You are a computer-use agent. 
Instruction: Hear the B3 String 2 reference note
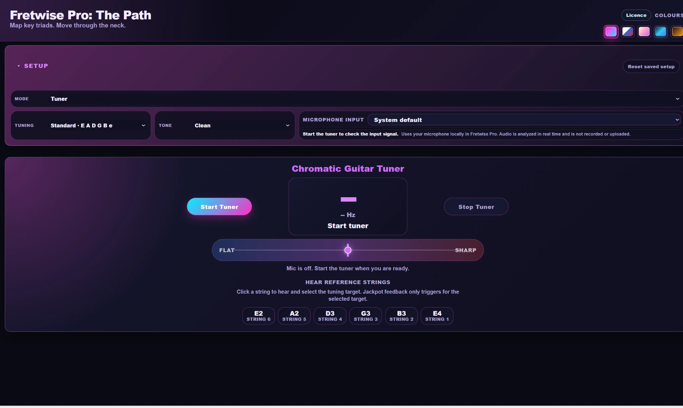[x=402, y=316]
